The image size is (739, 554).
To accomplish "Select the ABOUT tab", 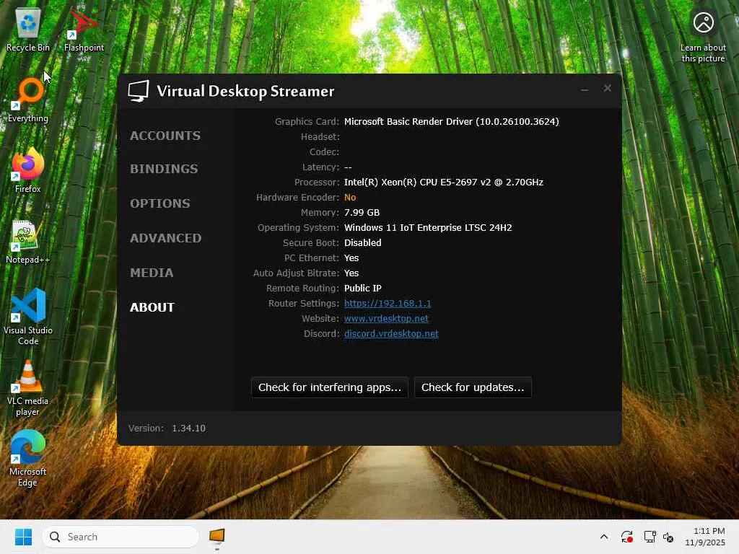I will pos(152,307).
